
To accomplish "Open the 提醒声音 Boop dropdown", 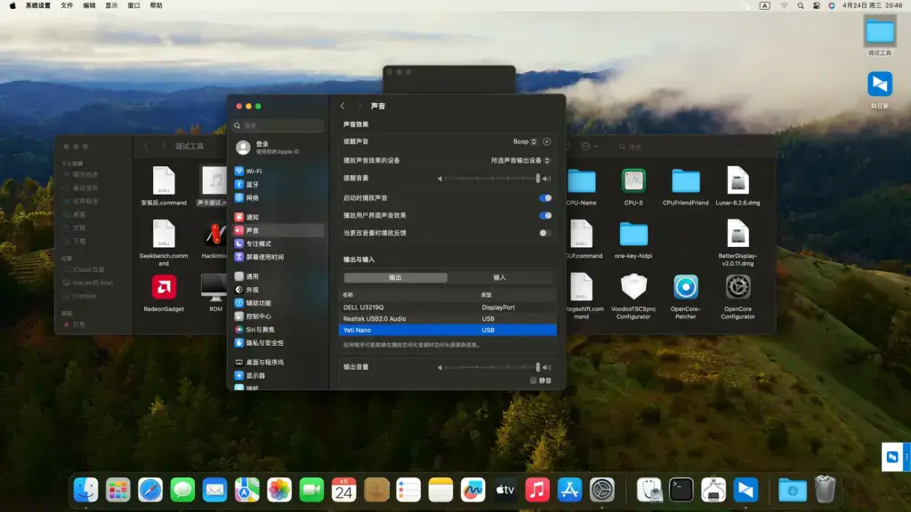I will tap(525, 141).
